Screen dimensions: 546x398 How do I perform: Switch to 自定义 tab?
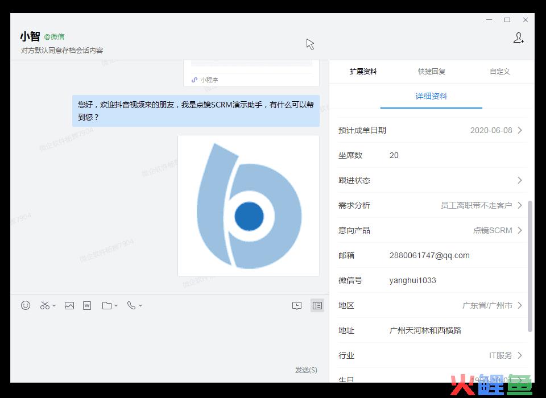[x=500, y=72]
